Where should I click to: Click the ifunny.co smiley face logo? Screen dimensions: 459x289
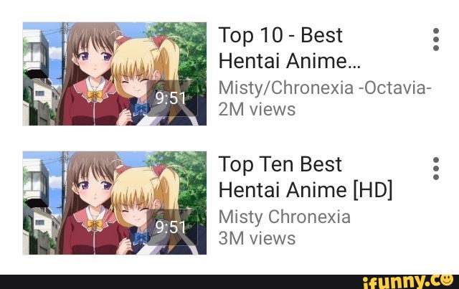coord(447,280)
